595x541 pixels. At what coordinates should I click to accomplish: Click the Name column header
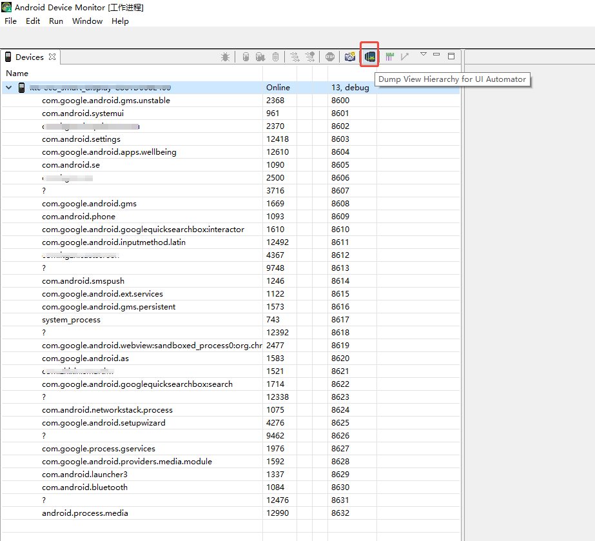(x=17, y=74)
